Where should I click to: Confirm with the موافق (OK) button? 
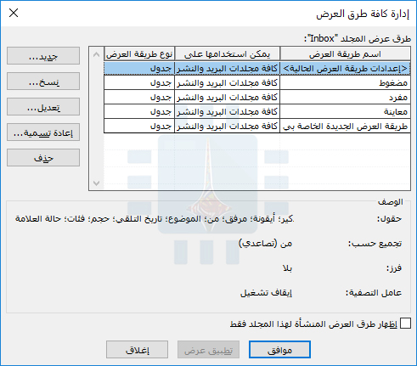coord(279,350)
